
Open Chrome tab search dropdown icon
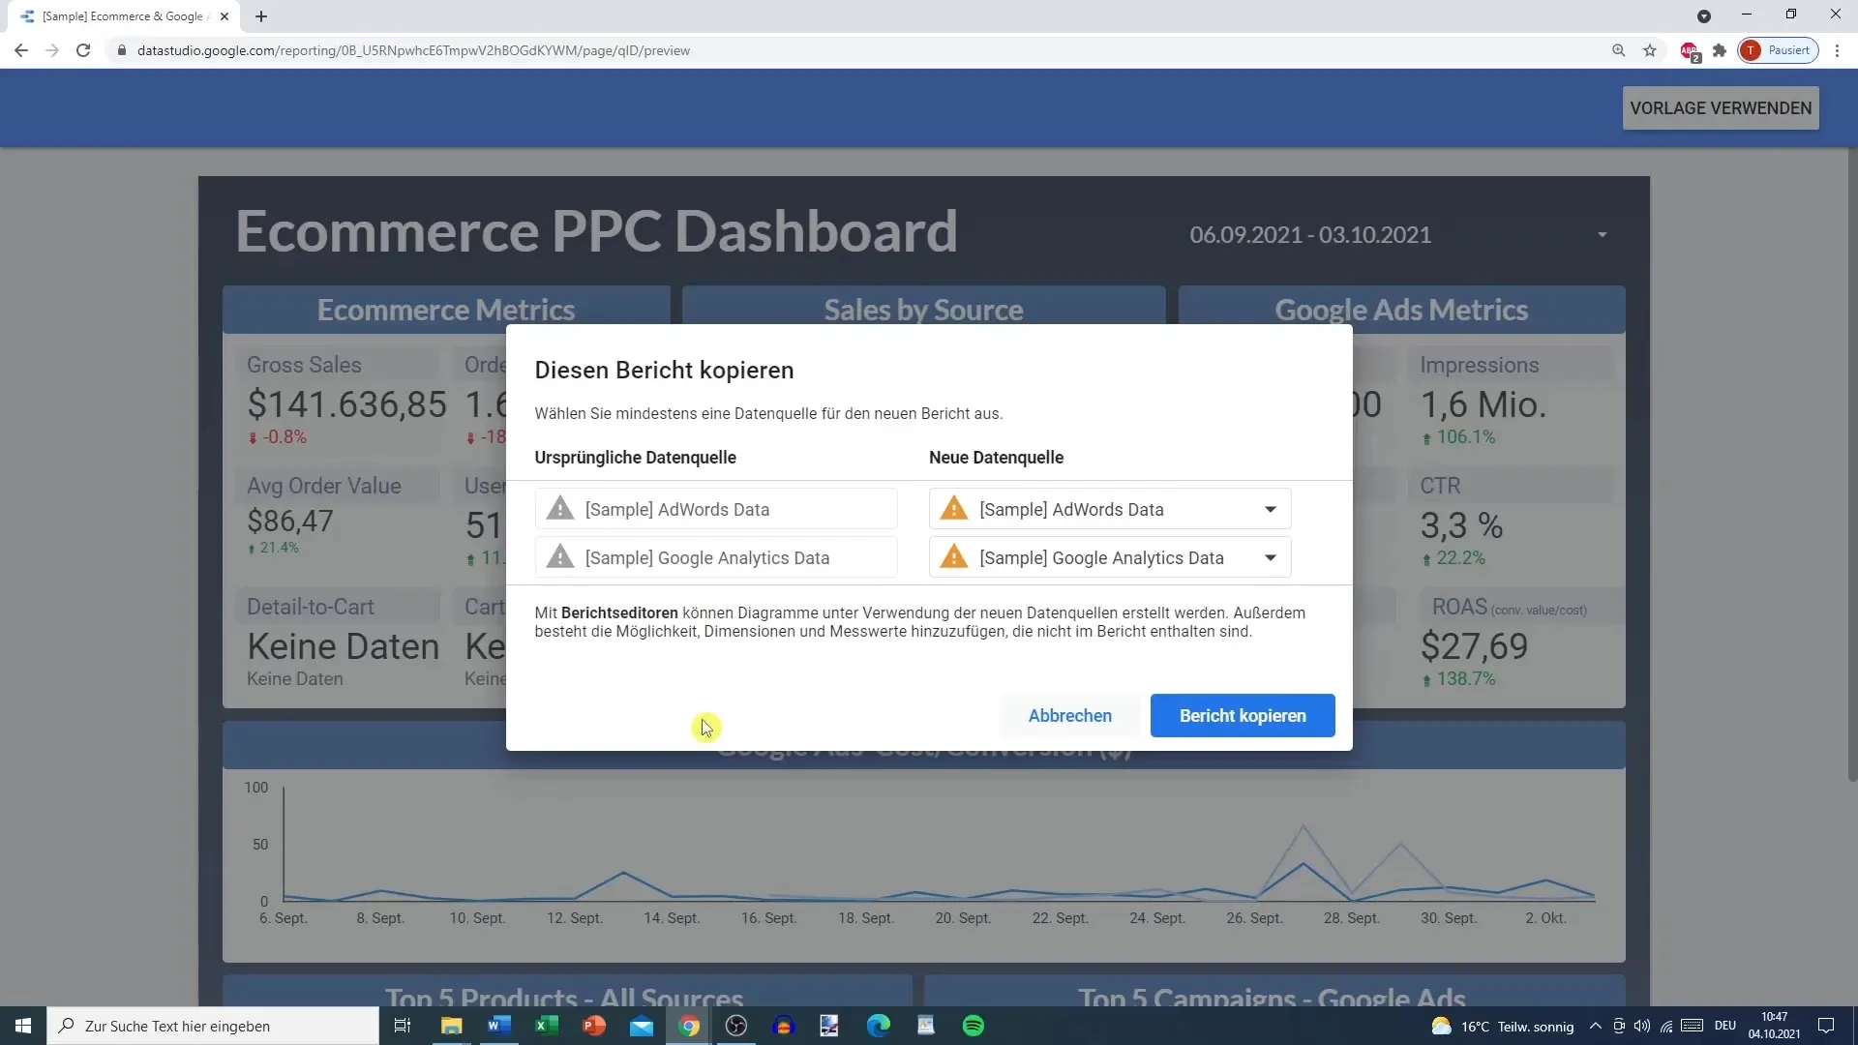coord(1704,16)
